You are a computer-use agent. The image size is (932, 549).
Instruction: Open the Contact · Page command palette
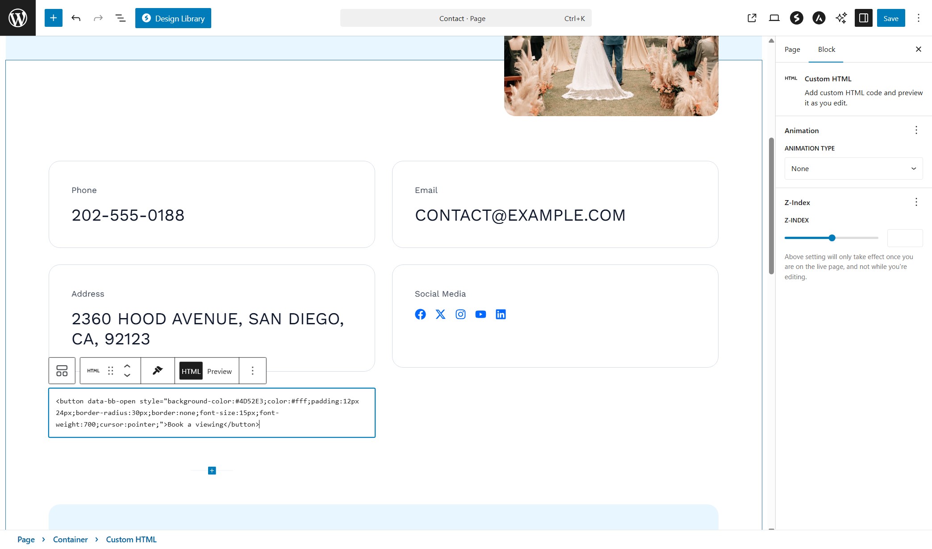coord(466,18)
